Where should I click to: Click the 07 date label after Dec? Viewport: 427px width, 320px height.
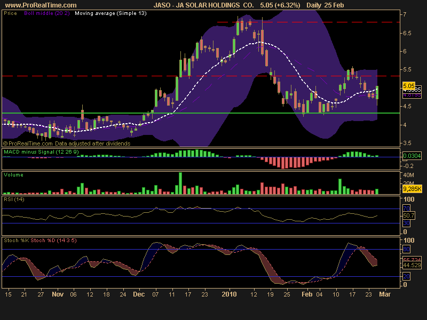click(x=155, y=294)
